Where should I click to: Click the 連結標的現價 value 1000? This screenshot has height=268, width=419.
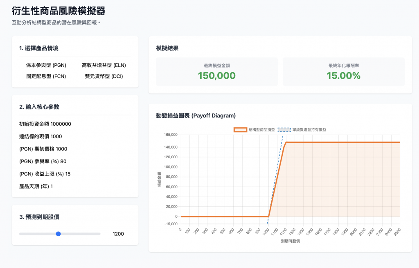[56, 136]
